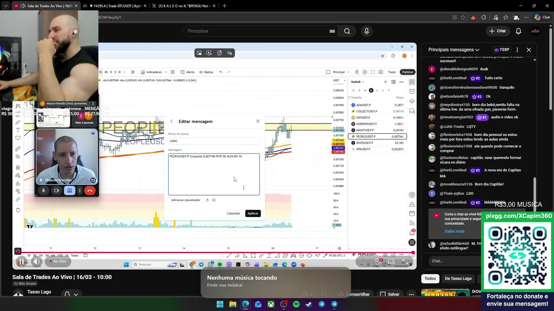Close the Editar mensagem dialog

258,121
